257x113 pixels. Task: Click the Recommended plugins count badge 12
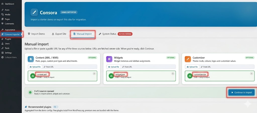[x=55, y=107]
